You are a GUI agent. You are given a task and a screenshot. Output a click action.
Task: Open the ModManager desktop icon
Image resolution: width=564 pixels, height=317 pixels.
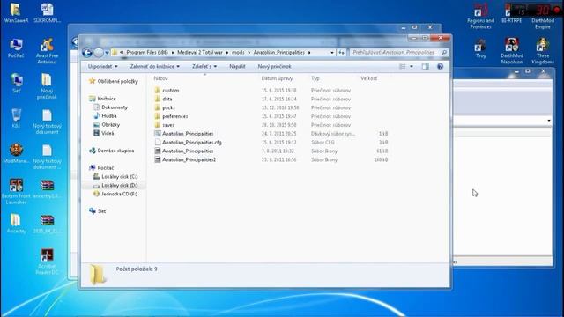pos(16,153)
